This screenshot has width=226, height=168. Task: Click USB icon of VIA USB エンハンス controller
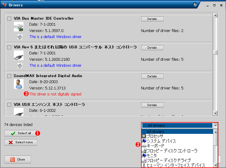[19, 112]
